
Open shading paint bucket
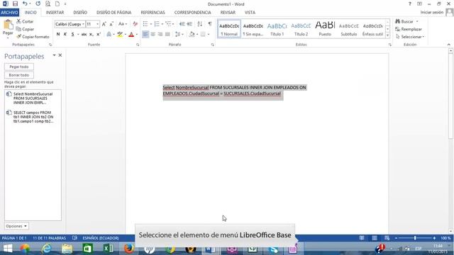click(x=192, y=35)
